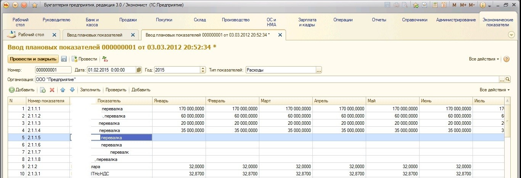Add to favorites with star-arrow icon

(x=416, y=5)
